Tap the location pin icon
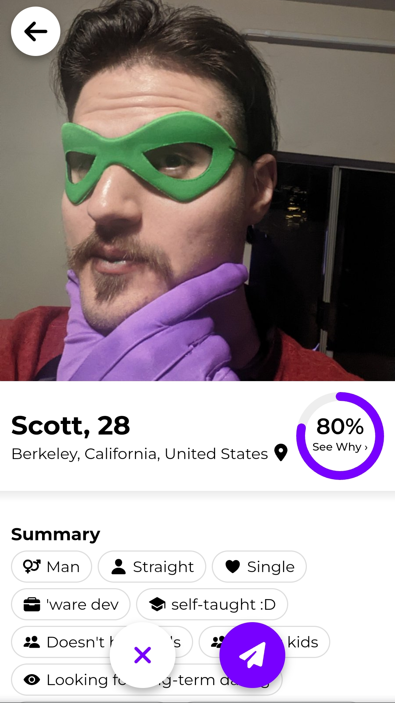 [281, 453]
